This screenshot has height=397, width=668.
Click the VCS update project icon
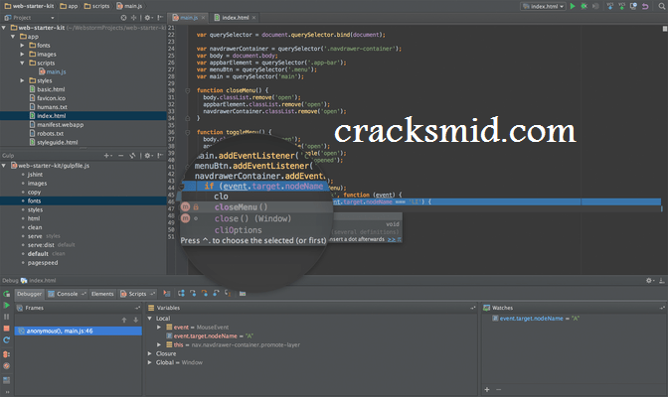pyautogui.click(x=610, y=6)
